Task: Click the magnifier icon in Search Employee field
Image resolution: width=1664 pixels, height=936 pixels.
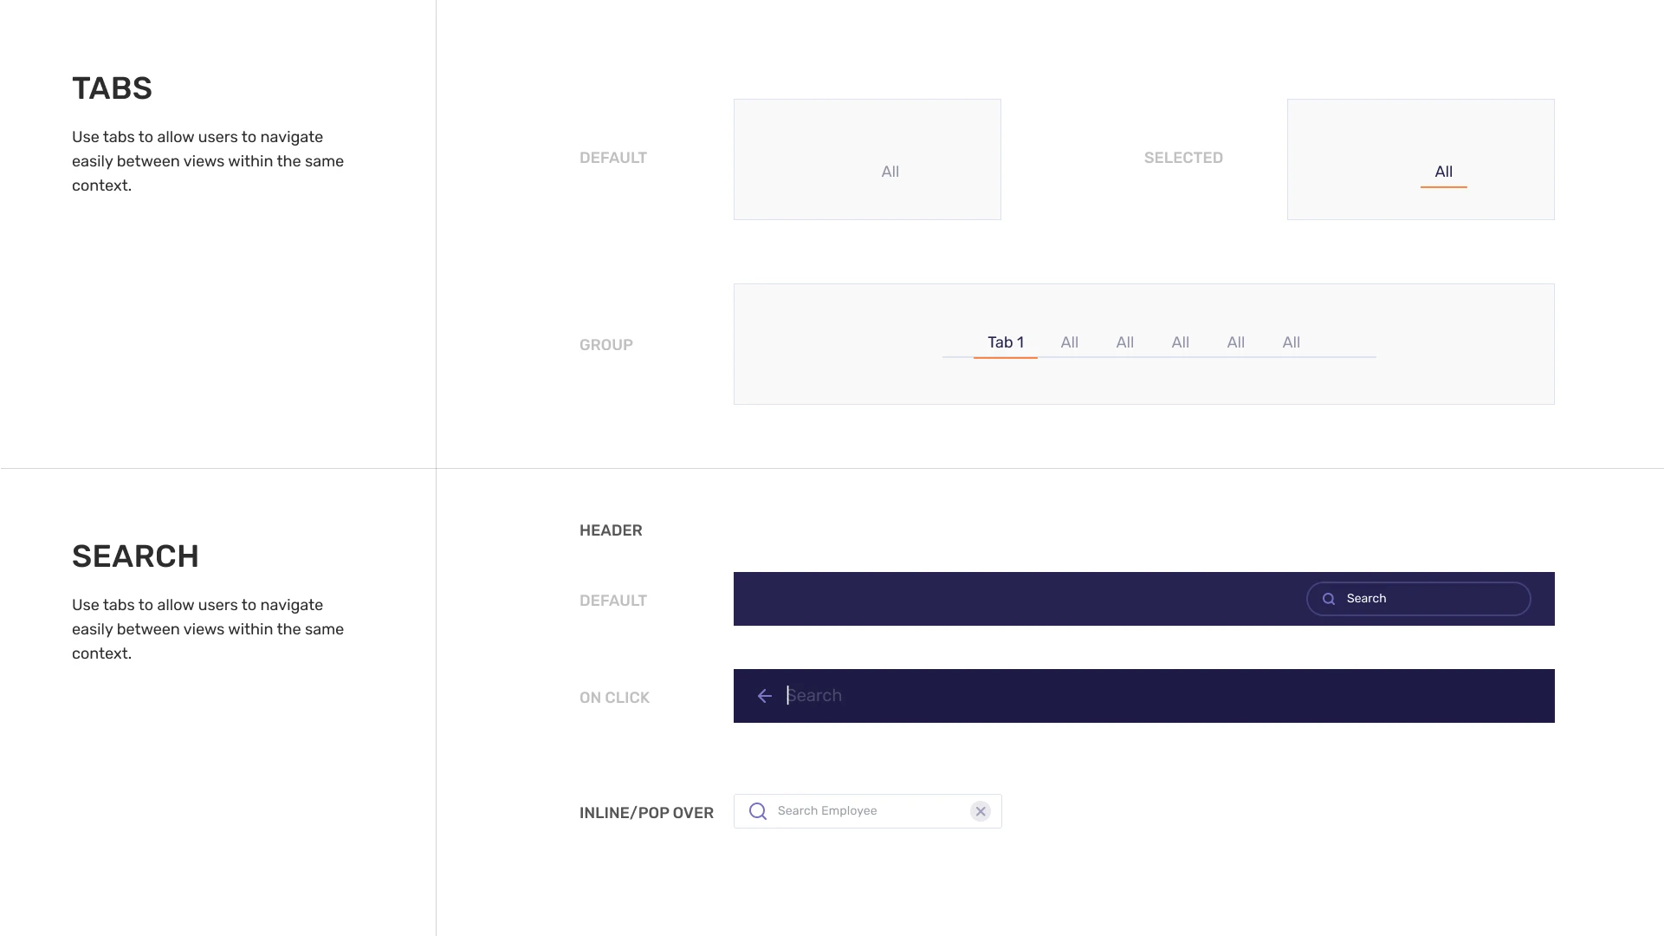Action: click(x=758, y=811)
